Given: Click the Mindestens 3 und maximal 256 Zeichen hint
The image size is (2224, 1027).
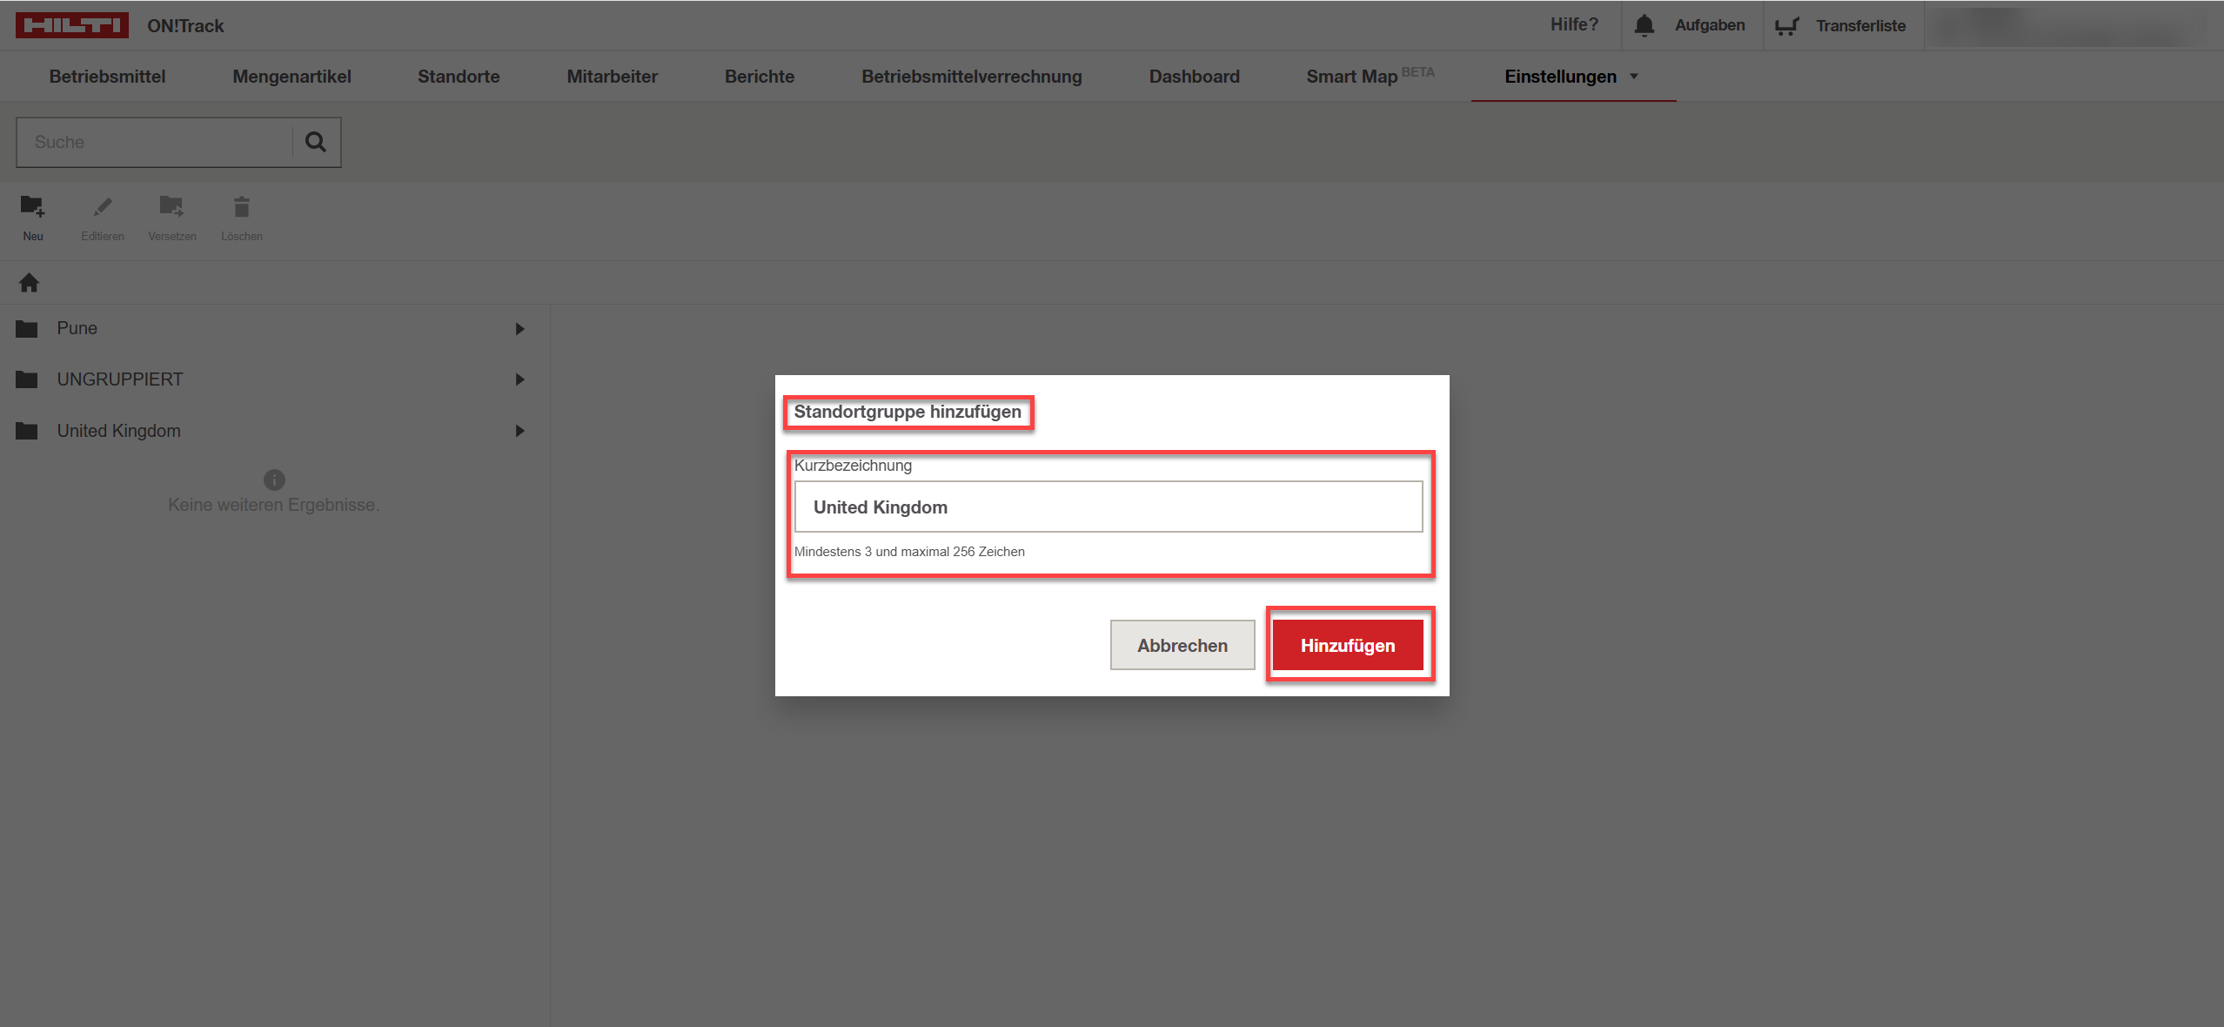Looking at the screenshot, I should pos(909,552).
